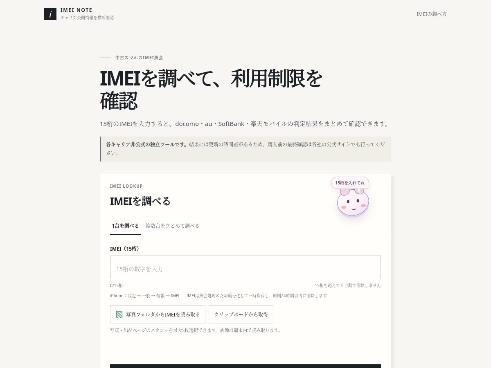The image size is (491, 368).
Task: Click 写真フォルダからIMEIを読み取る button
Action: tap(158, 314)
